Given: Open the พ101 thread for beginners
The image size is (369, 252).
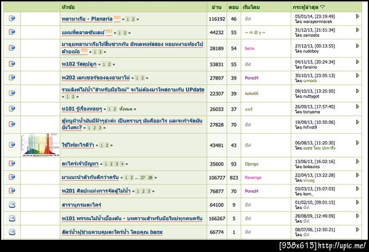Looking at the screenshot, I should click(132, 218).
